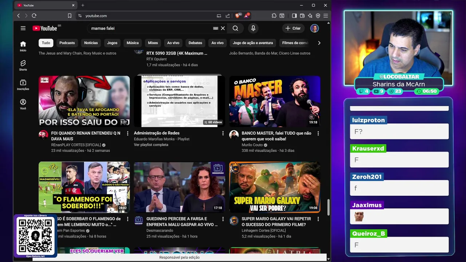Open Brave Wallet icon
Image resolution: width=466 pixels, height=262 pixels.
[302, 16]
